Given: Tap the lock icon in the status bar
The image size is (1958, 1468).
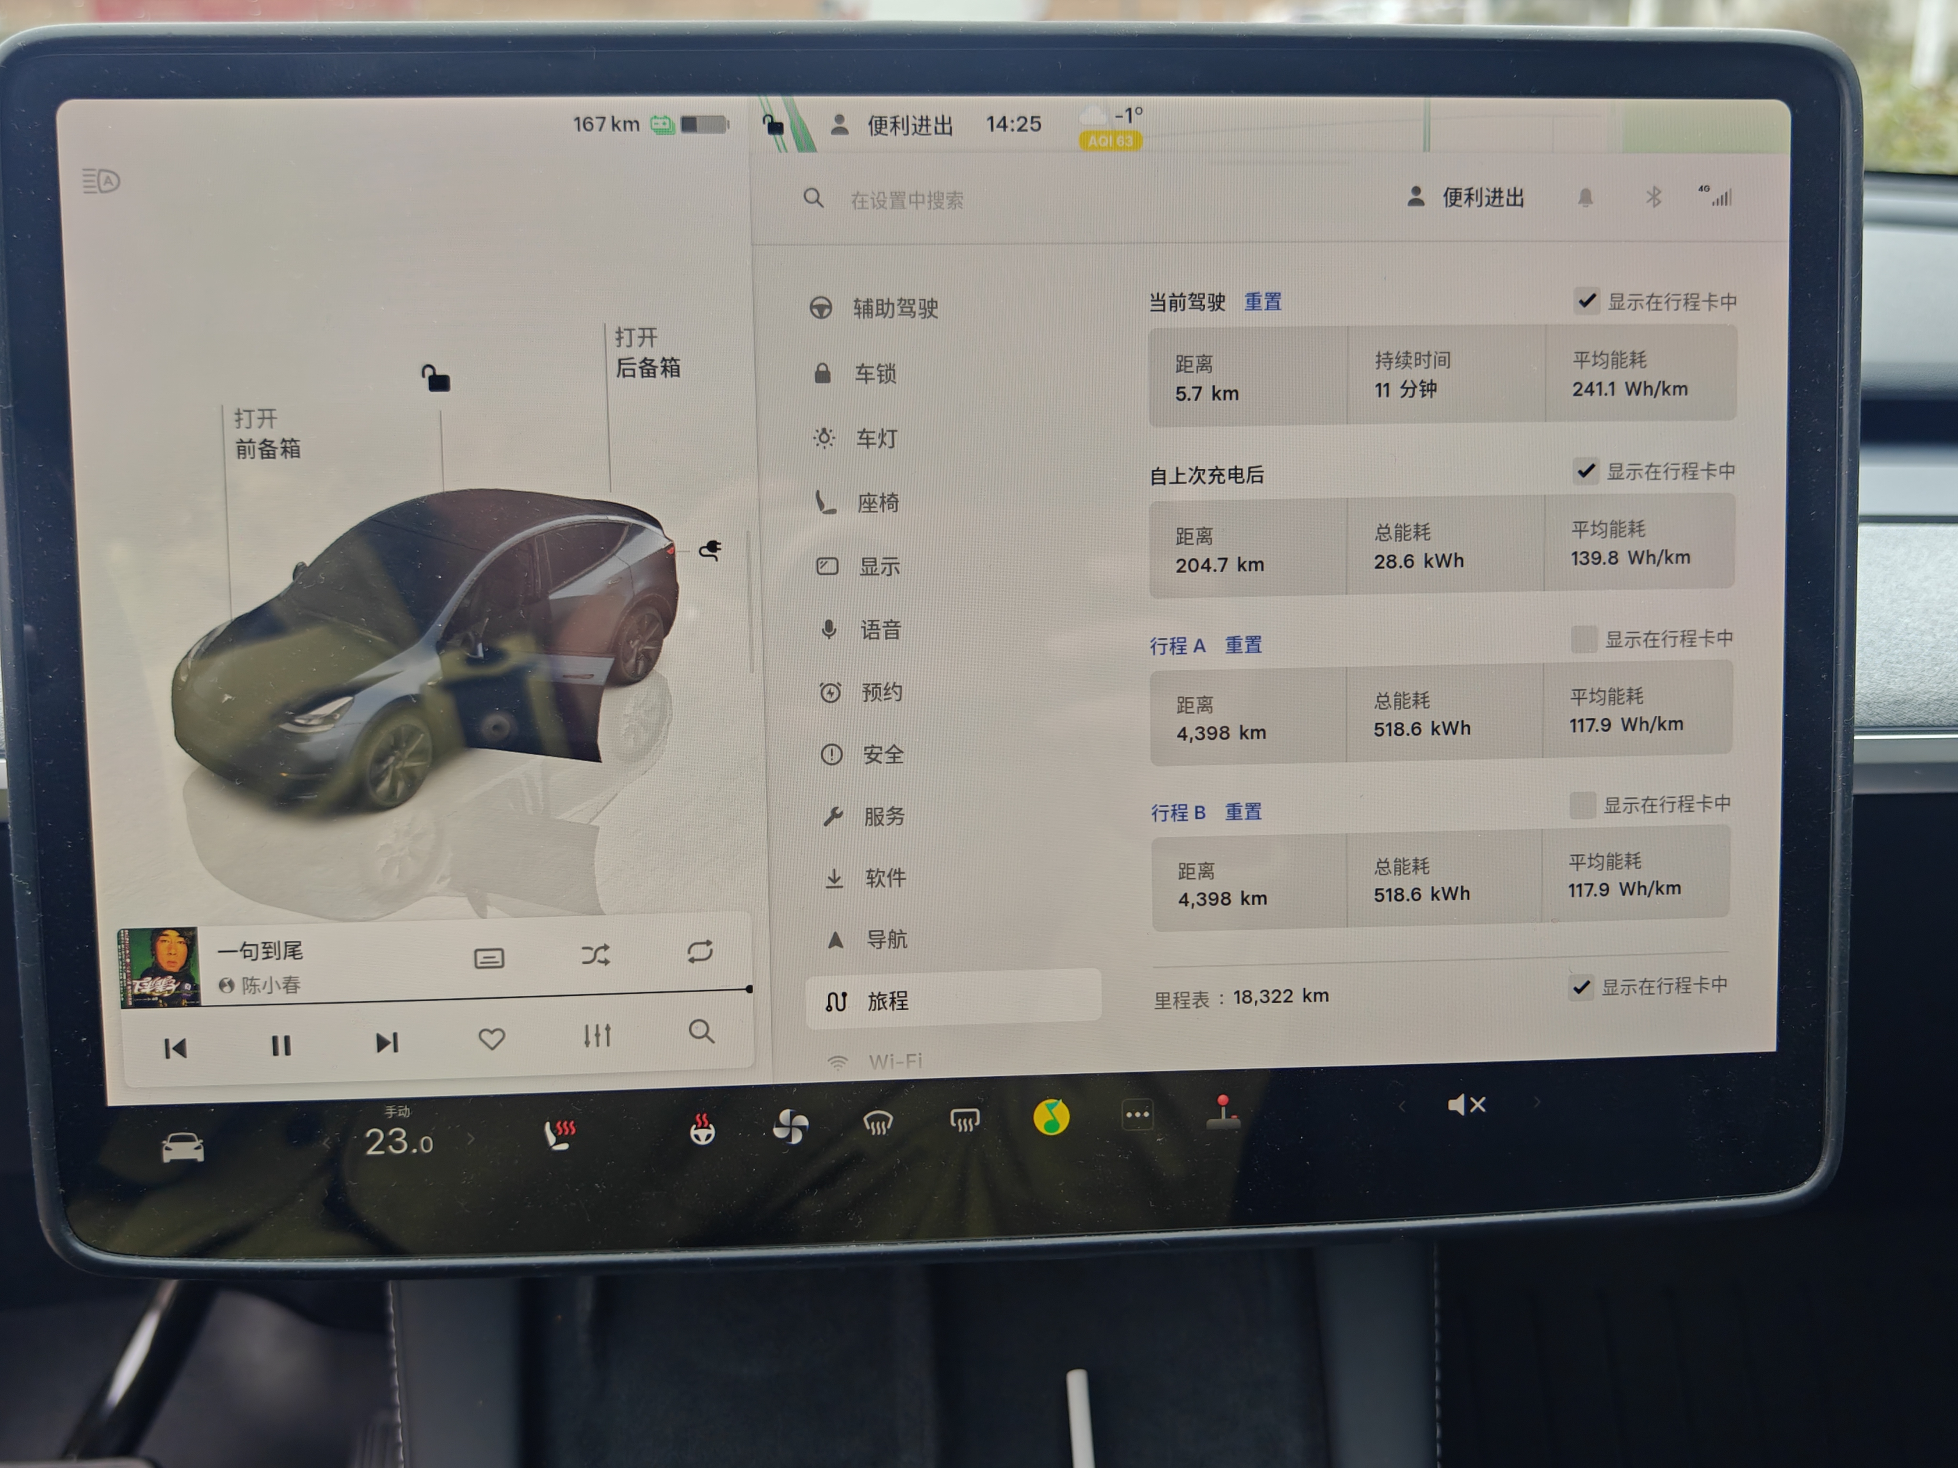Looking at the screenshot, I should [773, 125].
